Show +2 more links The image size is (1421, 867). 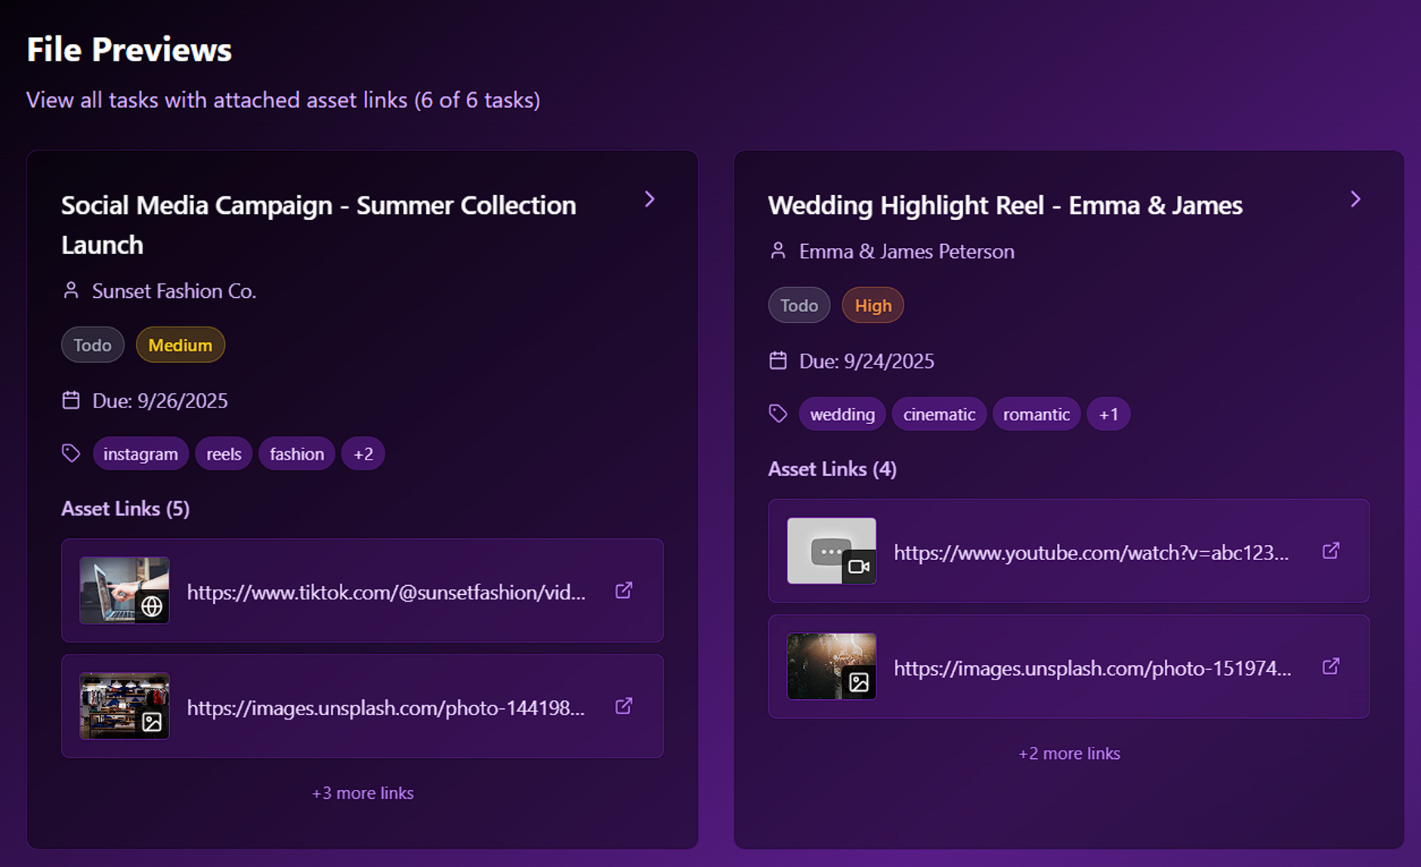[1069, 754]
